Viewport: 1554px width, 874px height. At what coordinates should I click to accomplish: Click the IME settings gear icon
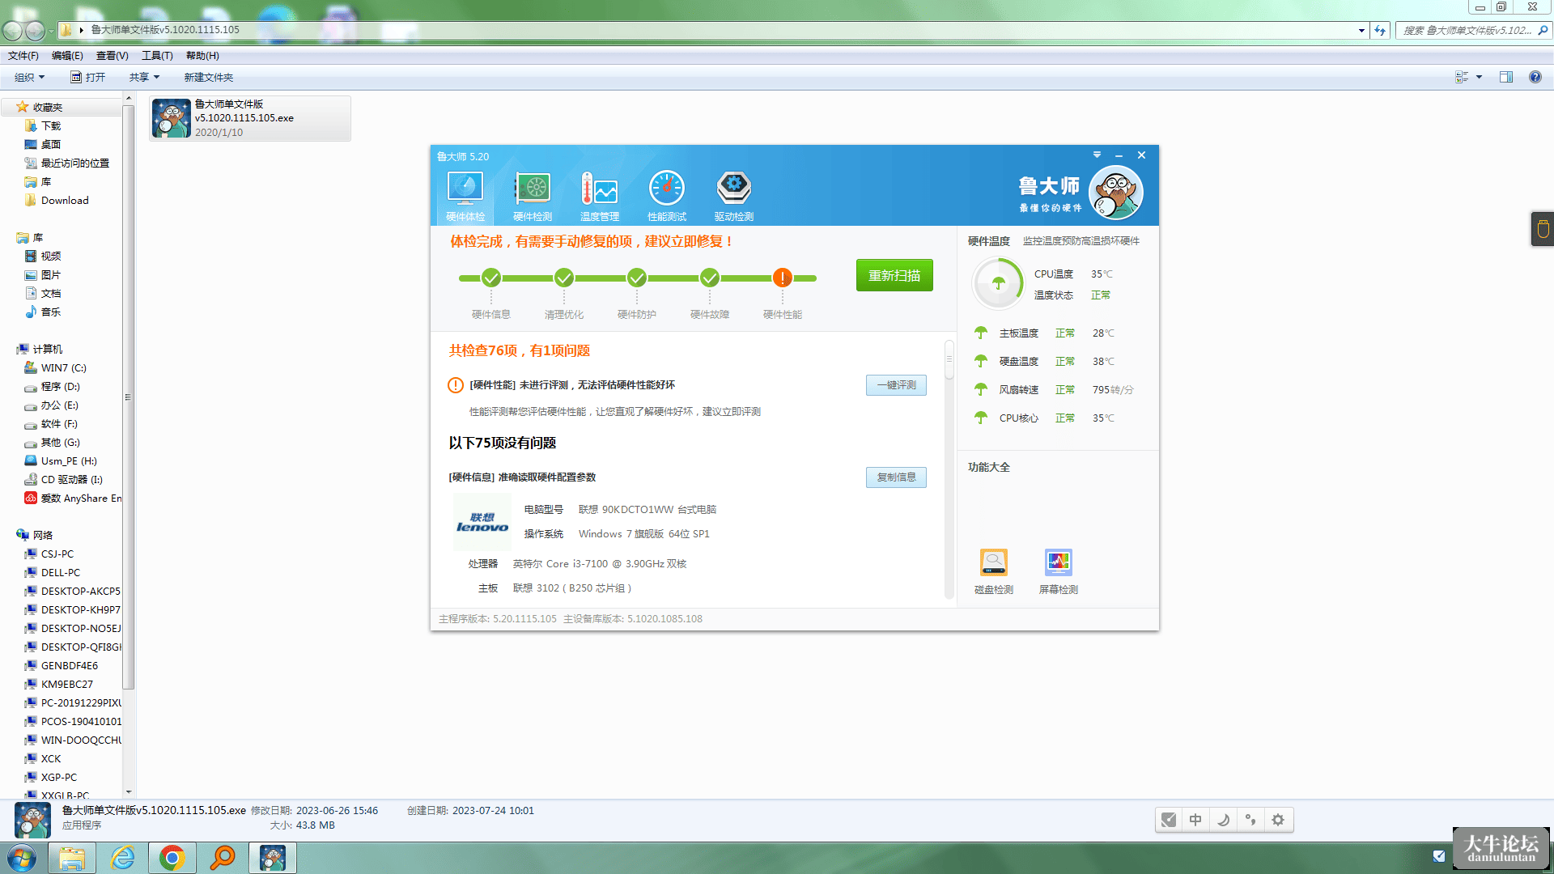pyautogui.click(x=1278, y=820)
